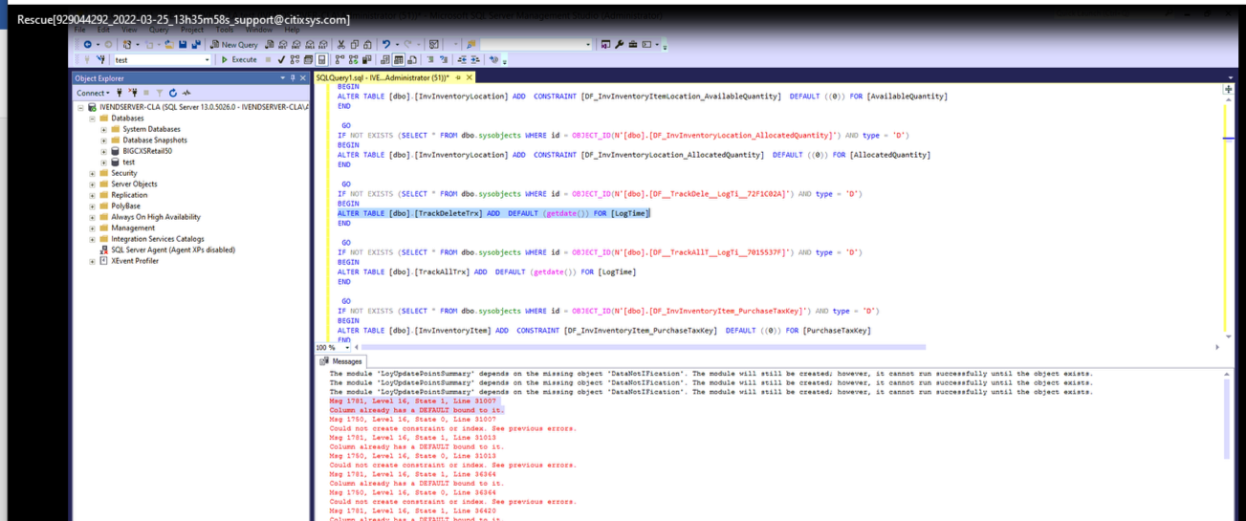
Task: Expand the BIGCXSRetail50 database node
Action: 104,151
